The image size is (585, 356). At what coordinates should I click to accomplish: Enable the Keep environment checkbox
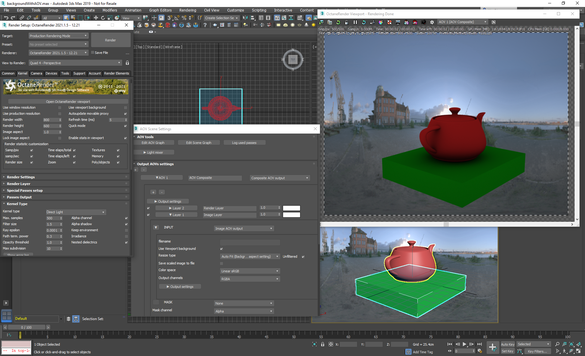pos(126,230)
